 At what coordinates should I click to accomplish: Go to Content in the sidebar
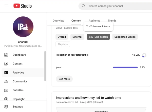coord(17,64)
